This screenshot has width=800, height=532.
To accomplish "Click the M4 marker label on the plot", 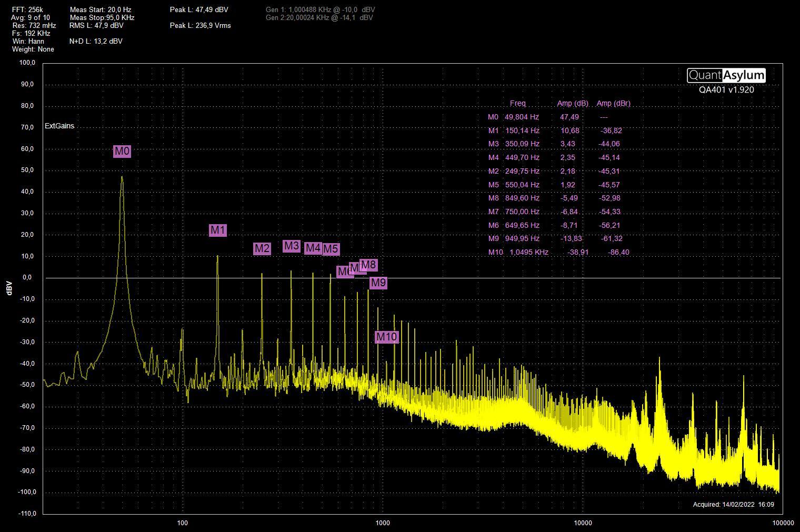I will pyautogui.click(x=313, y=248).
